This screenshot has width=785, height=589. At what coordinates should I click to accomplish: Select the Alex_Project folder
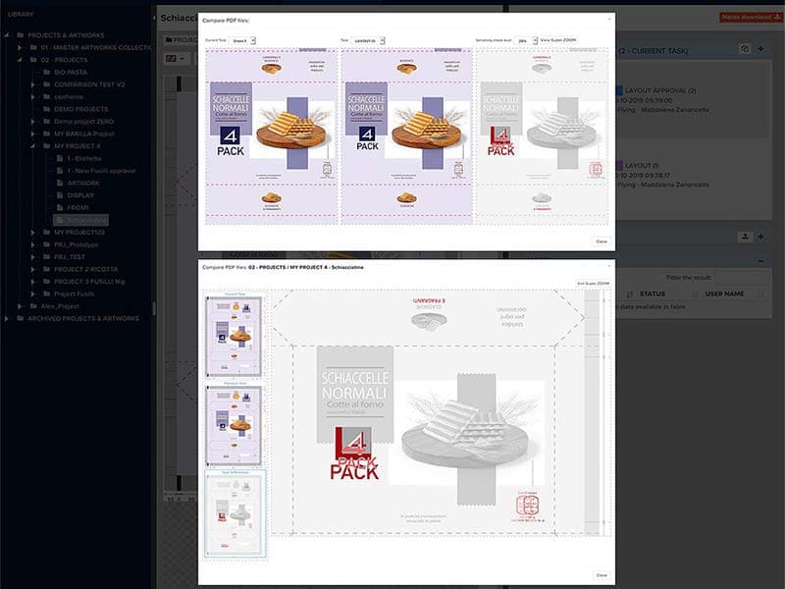pyautogui.click(x=60, y=306)
